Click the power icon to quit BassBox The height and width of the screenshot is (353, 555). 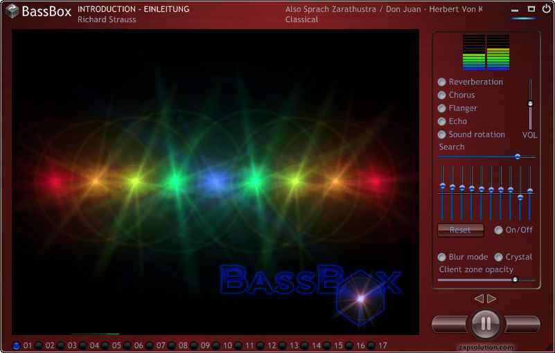547,9
